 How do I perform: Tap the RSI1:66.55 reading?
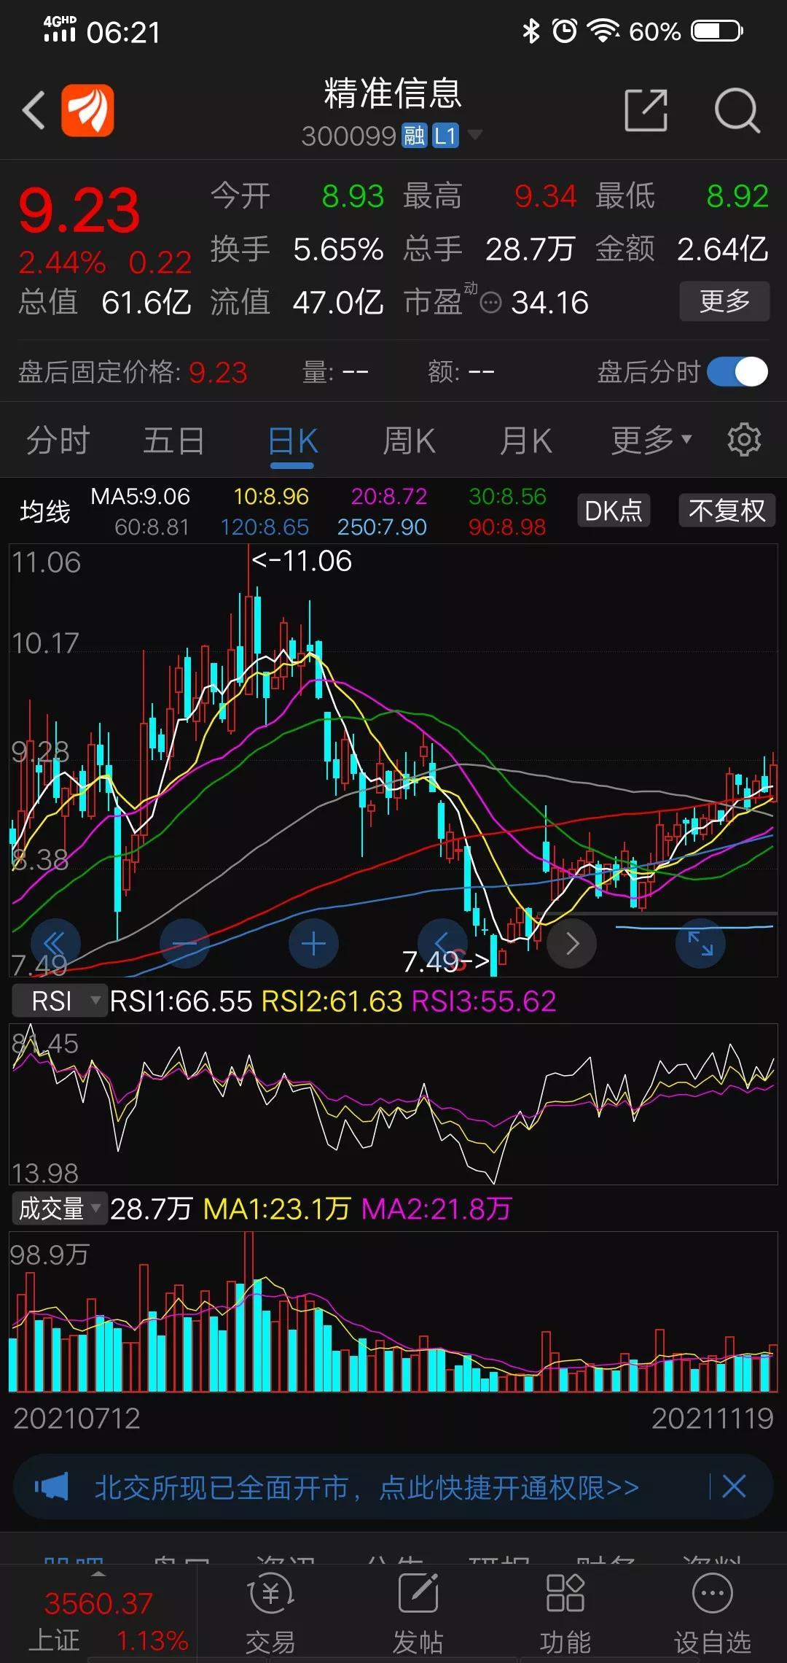tap(181, 1001)
